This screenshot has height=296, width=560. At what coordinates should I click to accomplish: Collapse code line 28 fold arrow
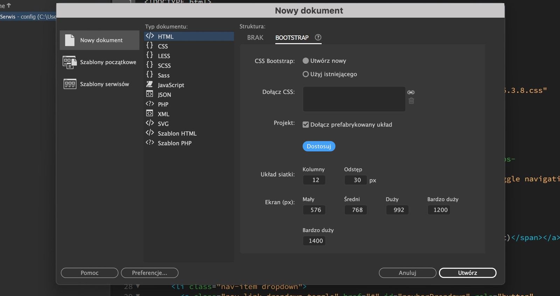(x=138, y=287)
